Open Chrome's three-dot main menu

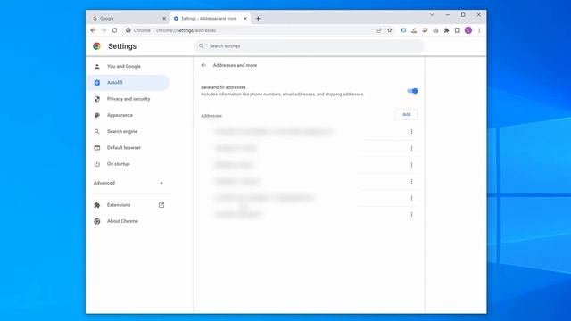479,30
